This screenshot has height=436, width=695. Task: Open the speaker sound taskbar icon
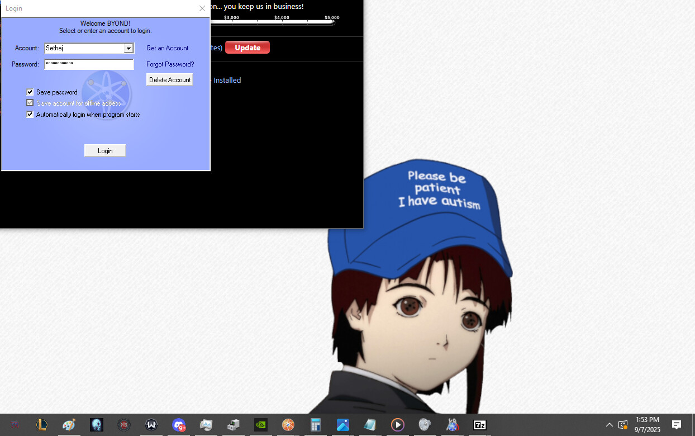[425, 425]
